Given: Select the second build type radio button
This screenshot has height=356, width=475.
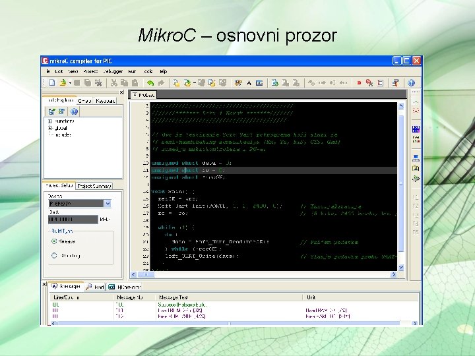Looking at the screenshot, I should click(x=54, y=256).
